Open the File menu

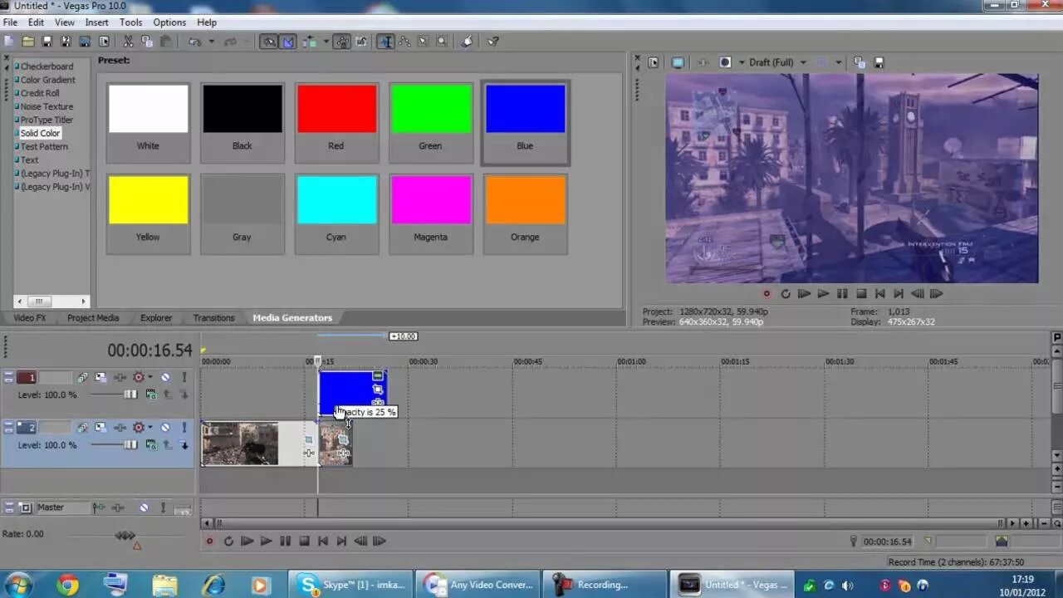pyautogui.click(x=10, y=22)
